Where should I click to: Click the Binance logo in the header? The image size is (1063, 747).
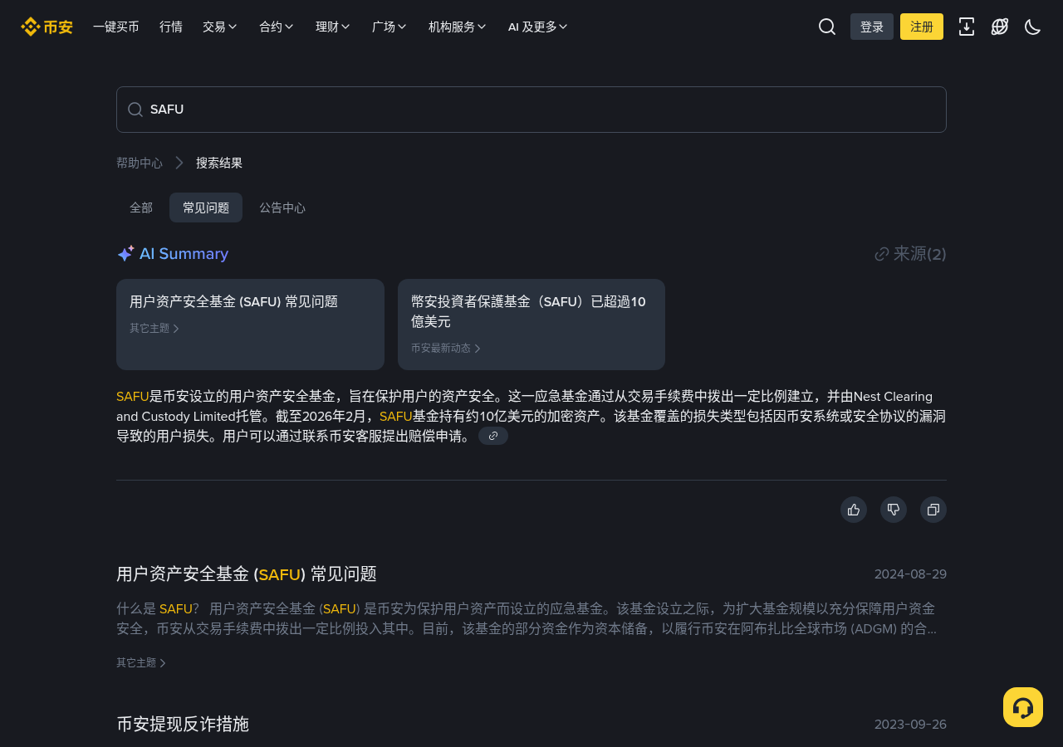tap(47, 27)
